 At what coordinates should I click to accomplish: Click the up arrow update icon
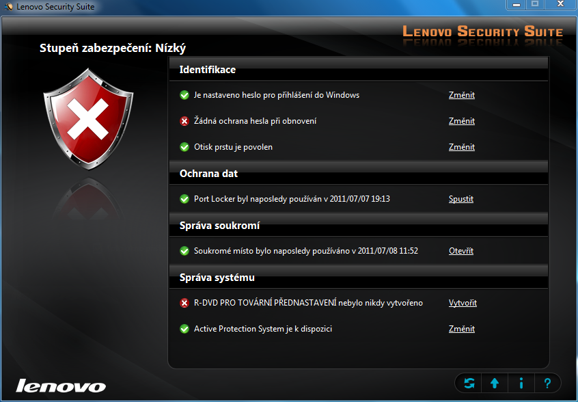click(x=495, y=383)
